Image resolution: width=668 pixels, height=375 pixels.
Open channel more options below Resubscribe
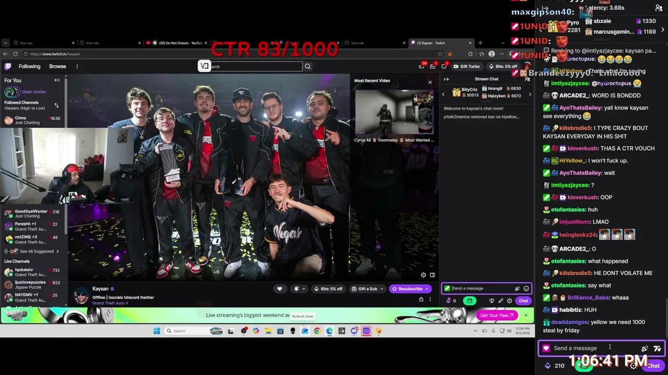(x=430, y=299)
